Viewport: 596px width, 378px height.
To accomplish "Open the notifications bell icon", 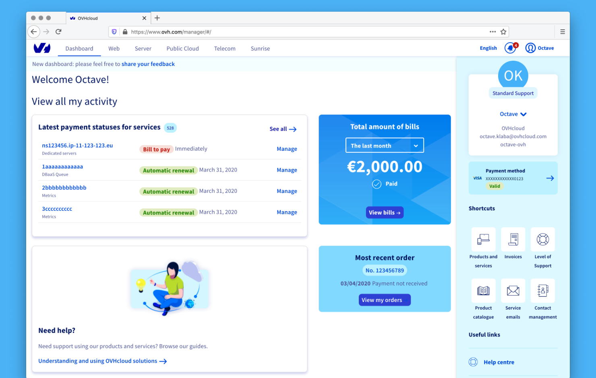I will point(510,48).
